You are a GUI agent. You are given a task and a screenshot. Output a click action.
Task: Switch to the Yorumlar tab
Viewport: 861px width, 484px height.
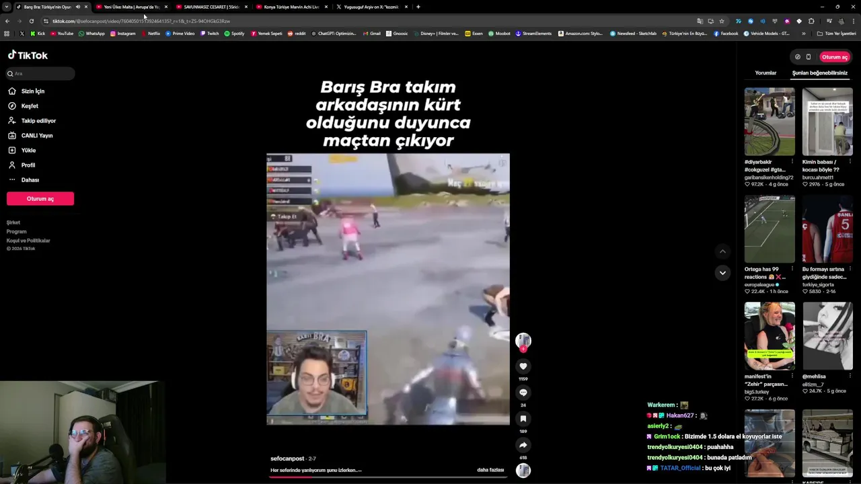(x=765, y=73)
